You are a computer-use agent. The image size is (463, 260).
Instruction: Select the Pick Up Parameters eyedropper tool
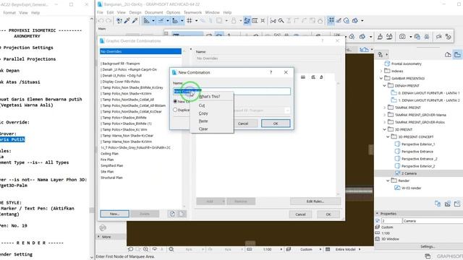(127, 21)
